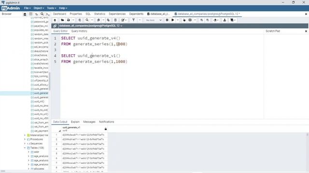309x173 pixels.
Task: Click the Browser panel PSQL terminal icon
Action: [x=48, y=14]
